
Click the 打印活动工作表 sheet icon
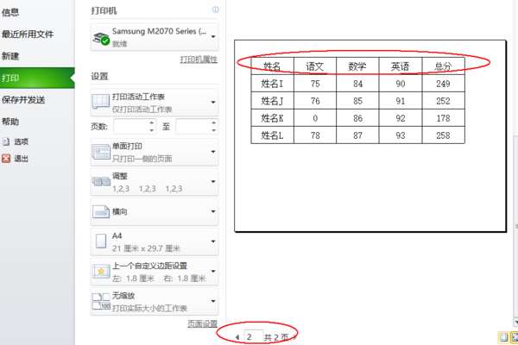click(x=100, y=102)
